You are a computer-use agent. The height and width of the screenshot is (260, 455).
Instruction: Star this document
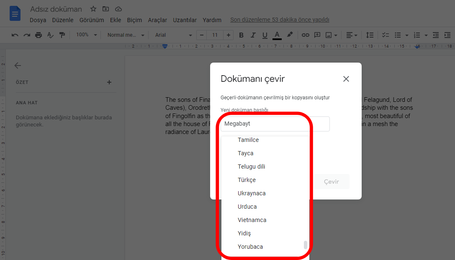click(x=93, y=9)
